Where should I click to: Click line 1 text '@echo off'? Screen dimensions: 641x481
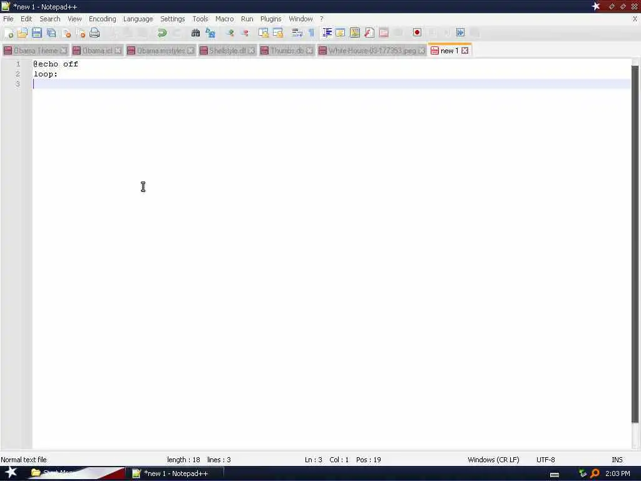[x=56, y=65]
